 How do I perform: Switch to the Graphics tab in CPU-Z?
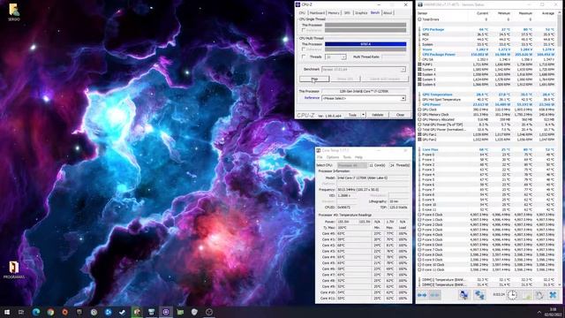361,13
